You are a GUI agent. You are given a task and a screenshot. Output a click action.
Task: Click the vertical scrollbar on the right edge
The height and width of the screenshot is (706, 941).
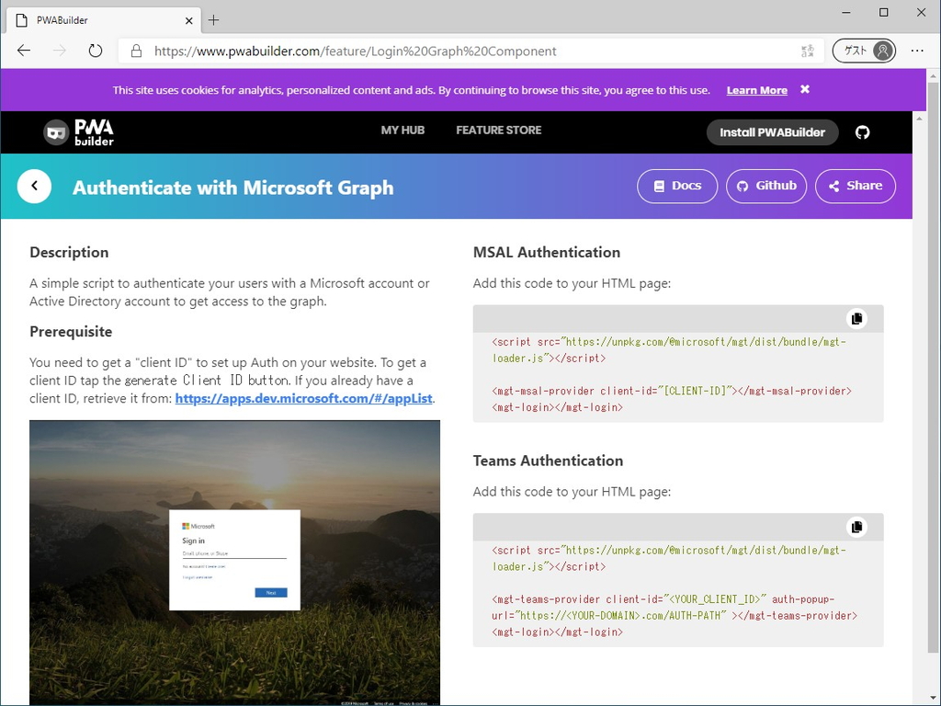click(934, 368)
